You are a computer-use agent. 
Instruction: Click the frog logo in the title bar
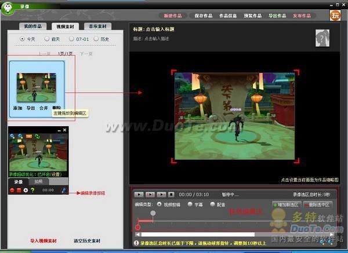[8, 8]
